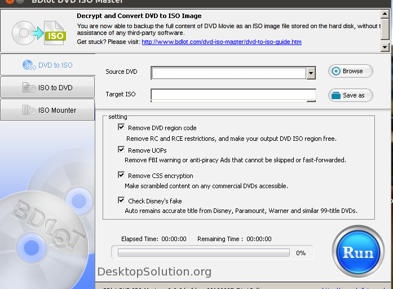Click Save as to choose target ISO

350,95
